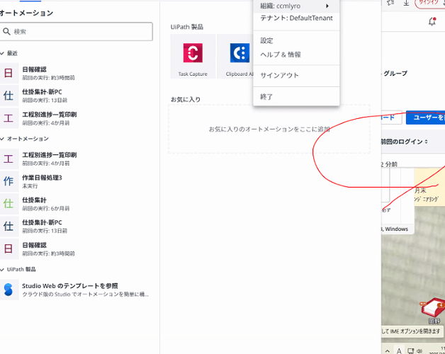This screenshot has width=445, height=354.
Task: Click the notification bell in the browser window
Action: tap(432, 21)
